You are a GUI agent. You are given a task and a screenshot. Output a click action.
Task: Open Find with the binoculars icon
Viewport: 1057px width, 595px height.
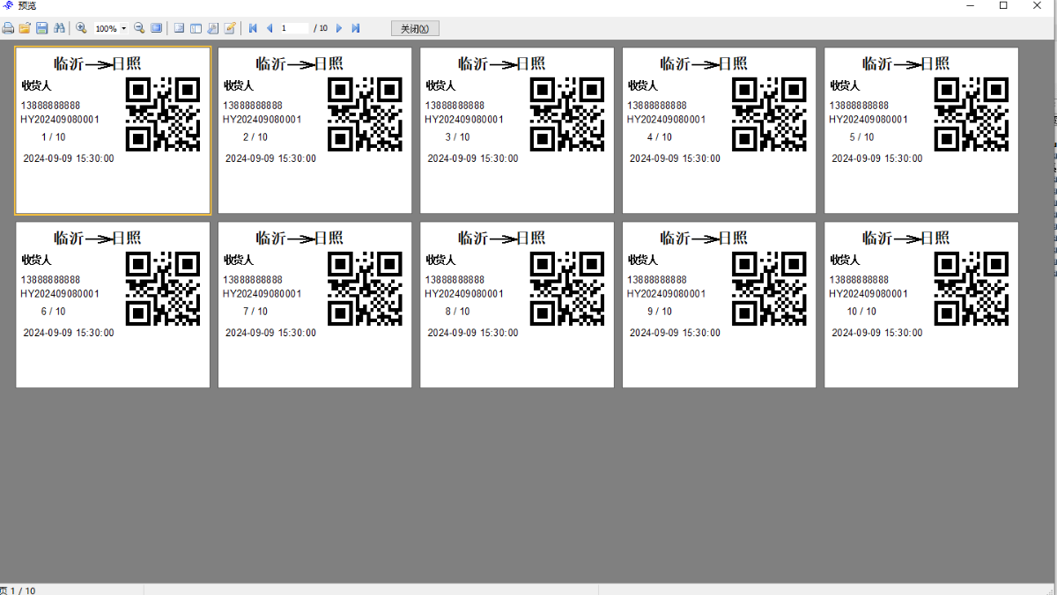click(59, 28)
